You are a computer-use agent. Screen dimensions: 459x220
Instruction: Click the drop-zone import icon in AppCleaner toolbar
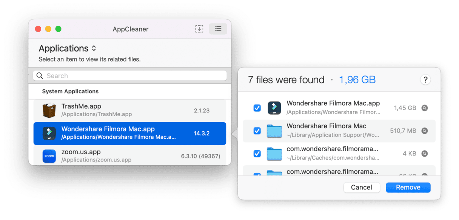[x=199, y=29]
